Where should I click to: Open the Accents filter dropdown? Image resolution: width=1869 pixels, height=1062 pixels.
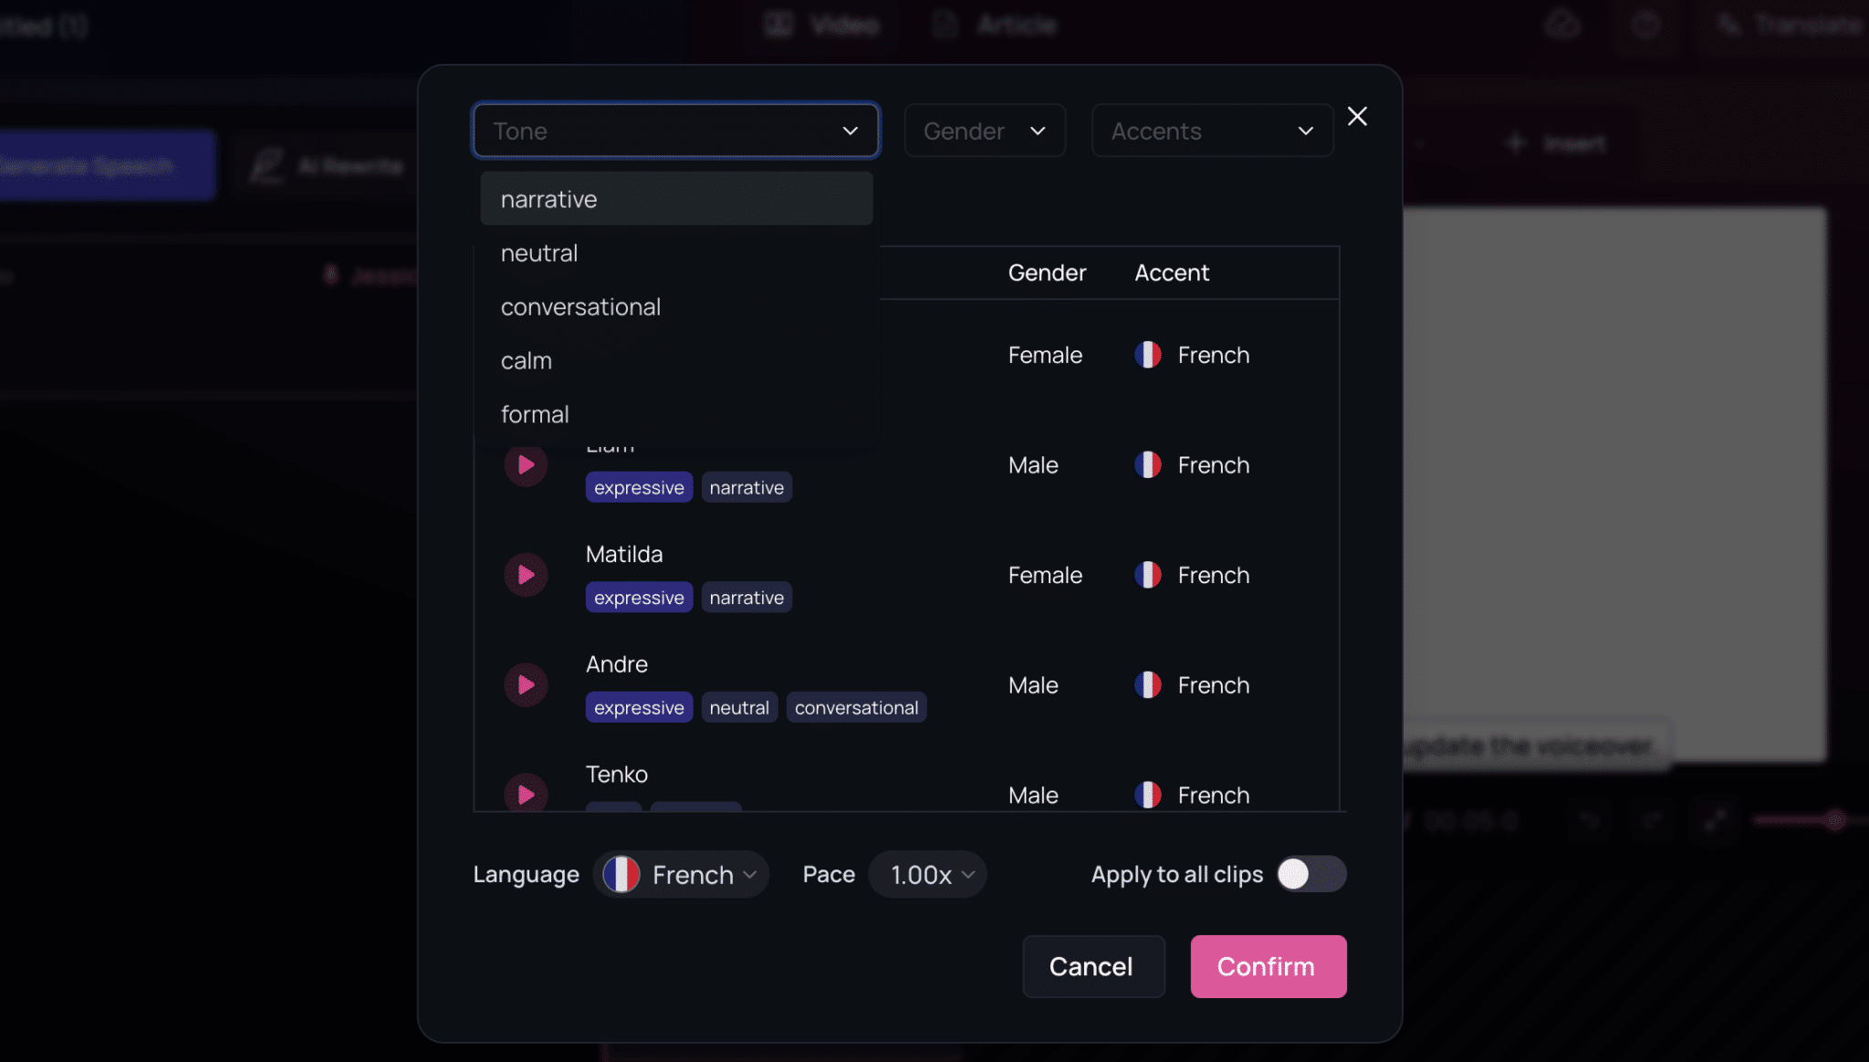1211,131
